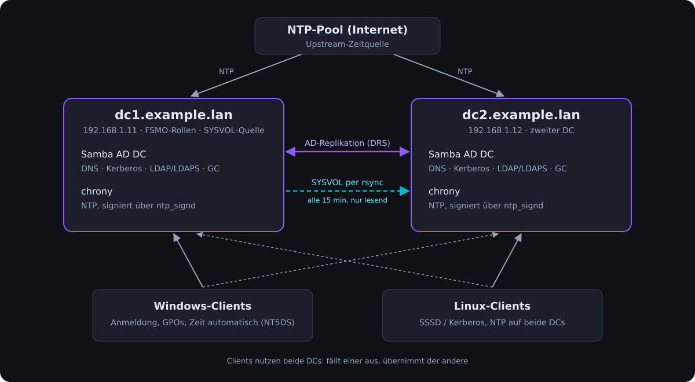The height and width of the screenshot is (382, 695).
Task: Click the Windows-Clients title
Action: 203,306
